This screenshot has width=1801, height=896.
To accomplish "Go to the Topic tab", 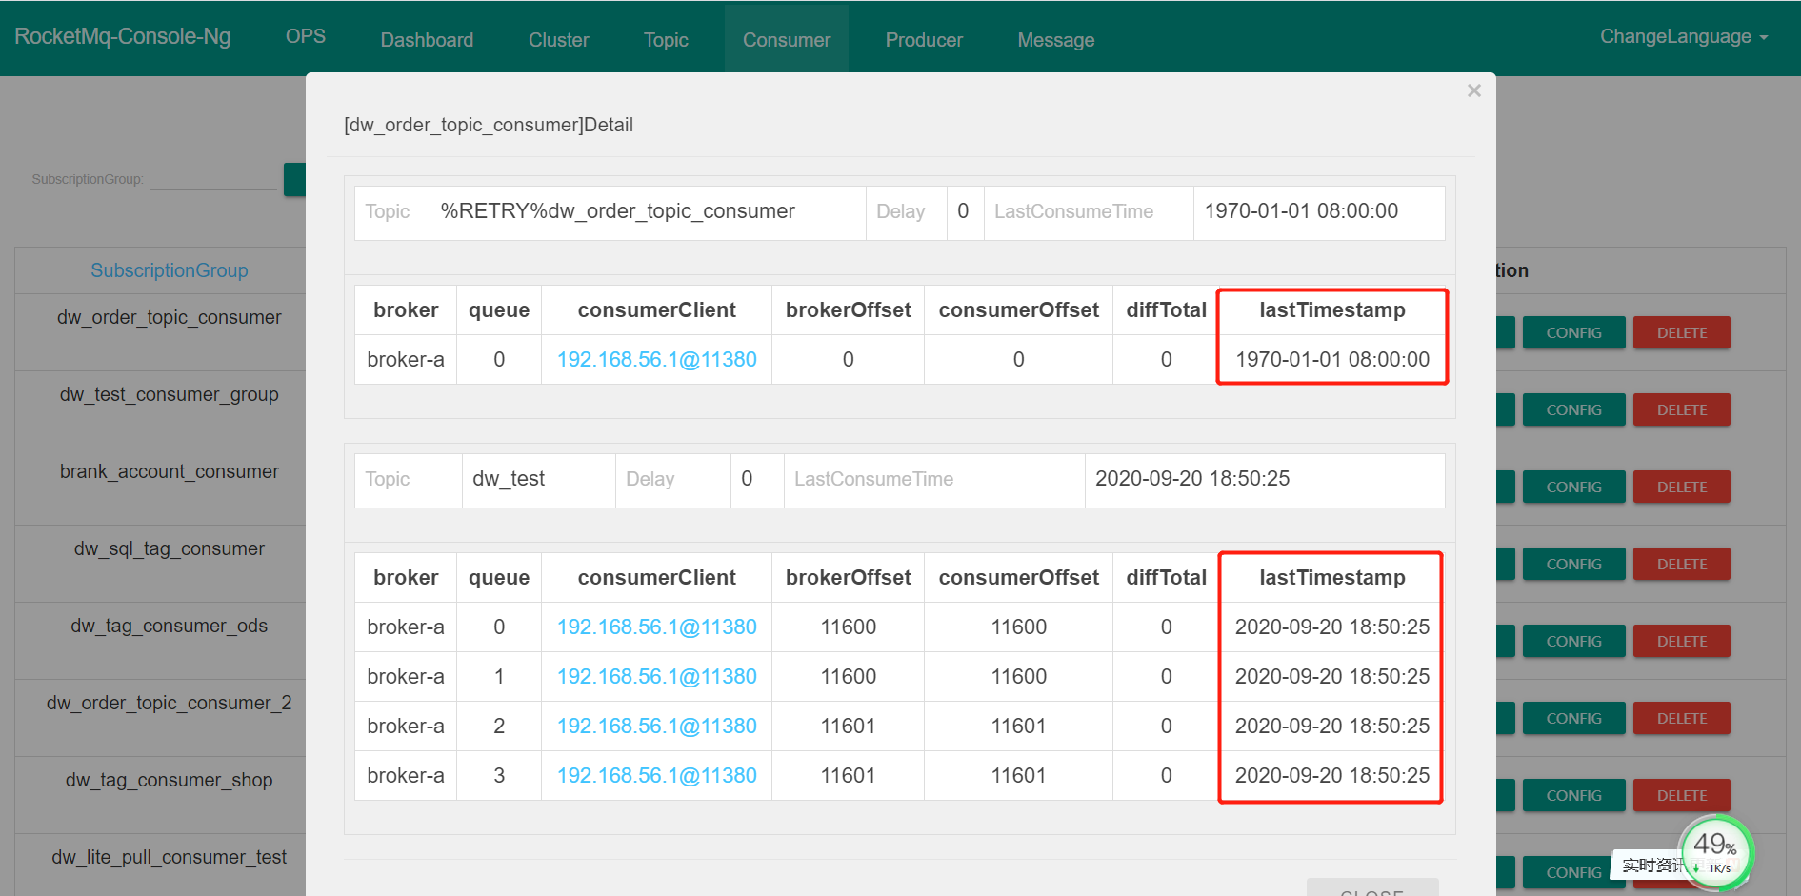I will [x=666, y=40].
